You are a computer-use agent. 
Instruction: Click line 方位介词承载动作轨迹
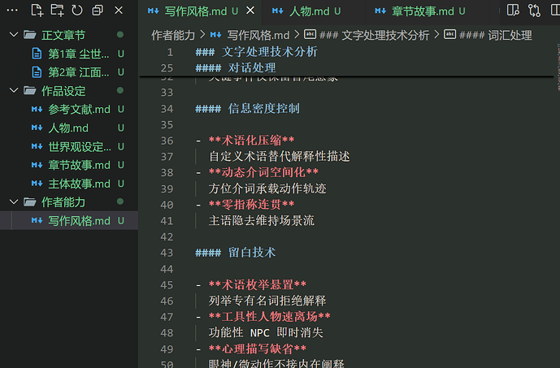(267, 188)
